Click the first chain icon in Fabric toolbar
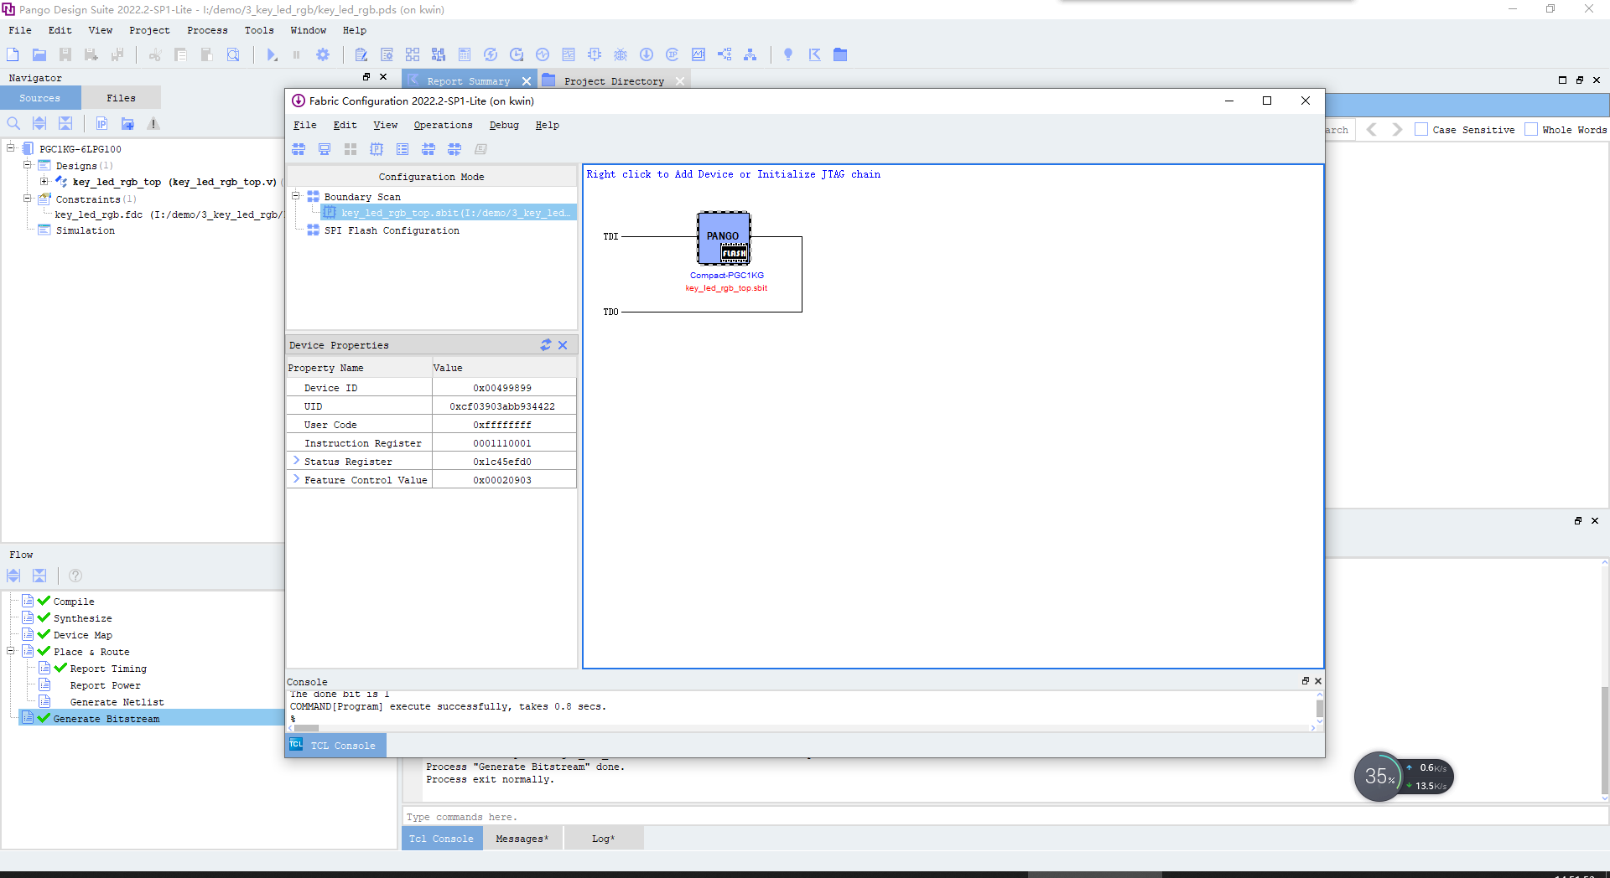Viewport: 1610px width, 878px height. [299, 149]
